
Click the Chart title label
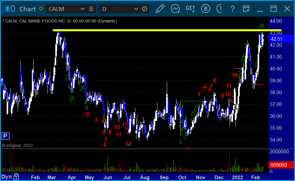tap(27, 9)
